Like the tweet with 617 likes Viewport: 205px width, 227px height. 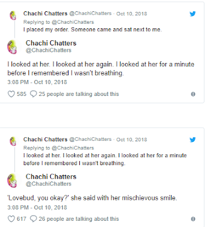pos(11,219)
